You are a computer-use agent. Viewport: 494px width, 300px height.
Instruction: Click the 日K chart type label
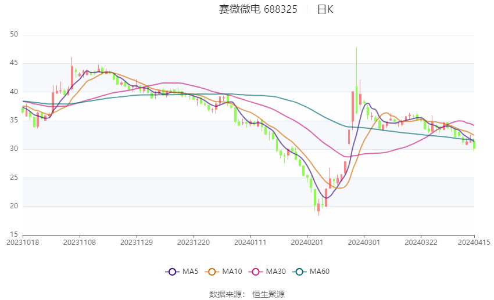click(x=325, y=9)
